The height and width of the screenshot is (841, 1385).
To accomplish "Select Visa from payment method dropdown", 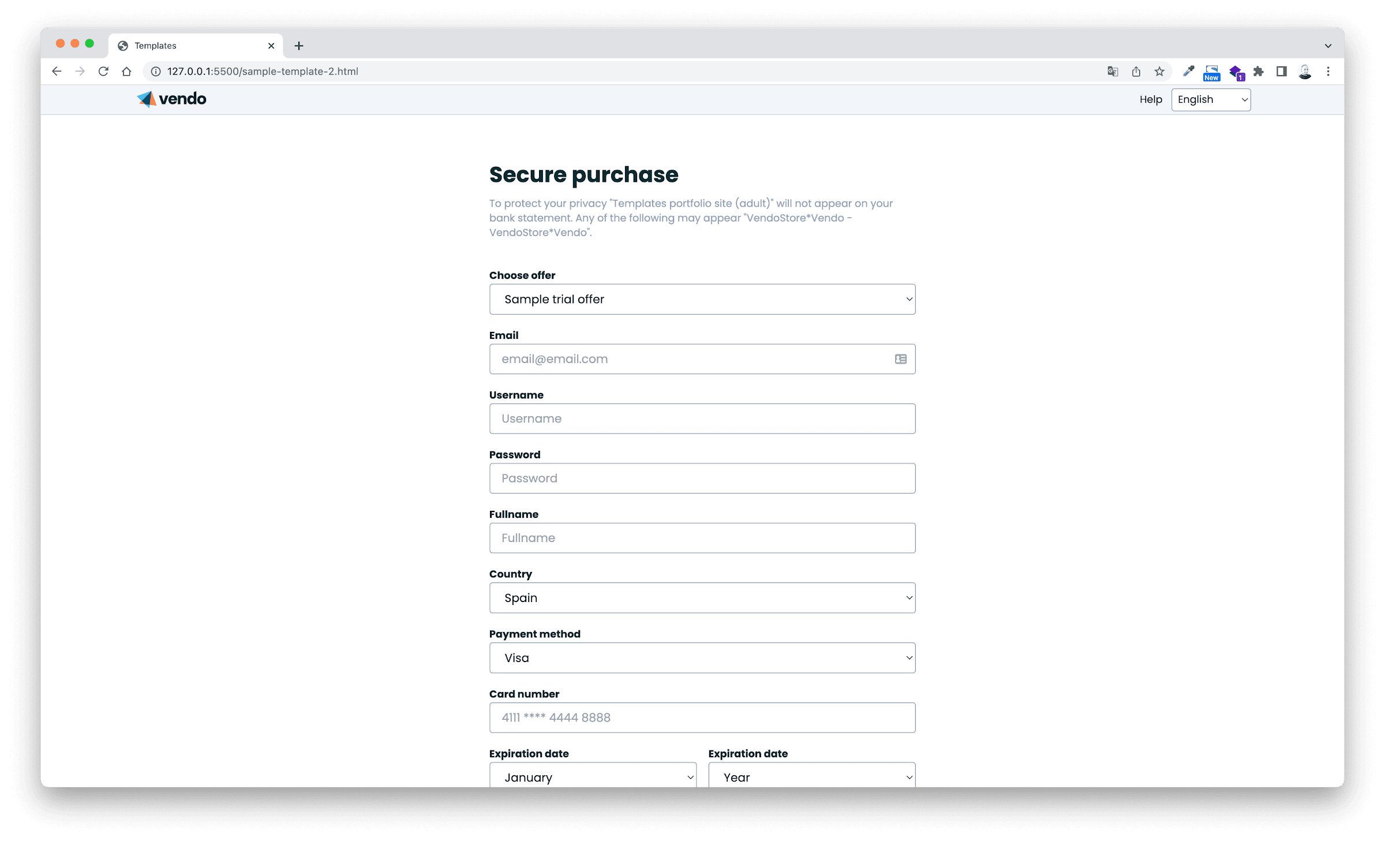I will 702,658.
